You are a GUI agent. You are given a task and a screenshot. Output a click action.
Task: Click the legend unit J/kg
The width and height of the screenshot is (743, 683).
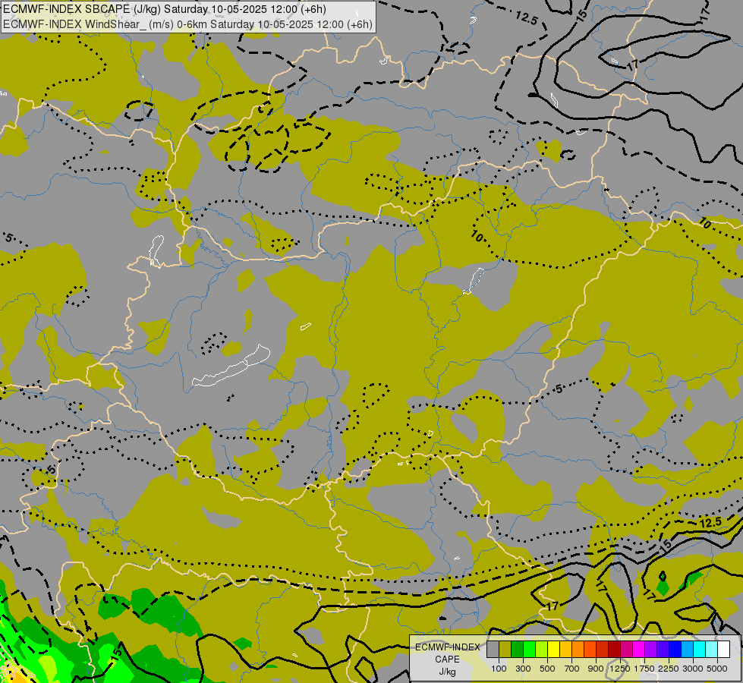point(447,672)
